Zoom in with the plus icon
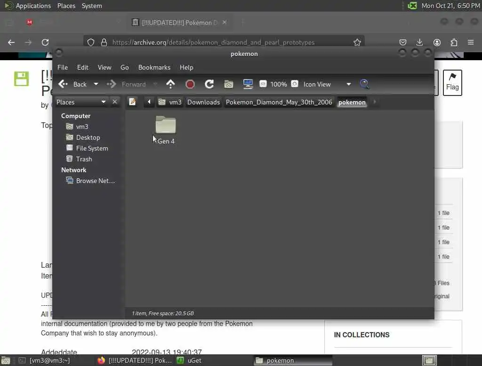 pyautogui.click(x=295, y=84)
